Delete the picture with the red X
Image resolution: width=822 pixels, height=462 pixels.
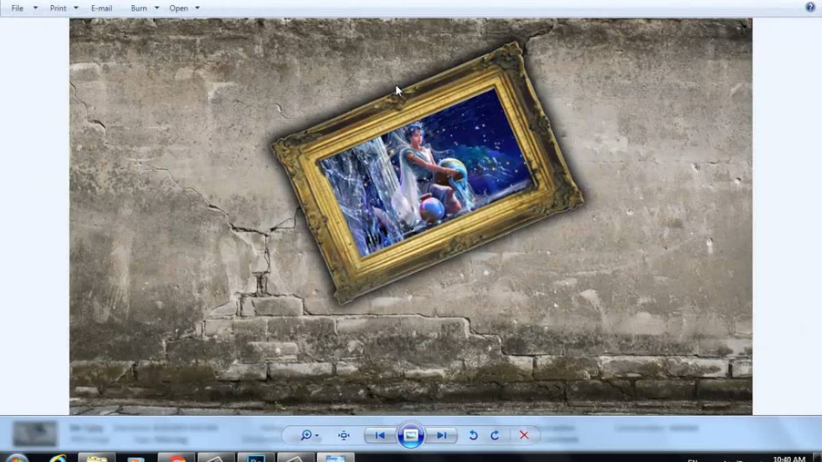[x=524, y=436]
